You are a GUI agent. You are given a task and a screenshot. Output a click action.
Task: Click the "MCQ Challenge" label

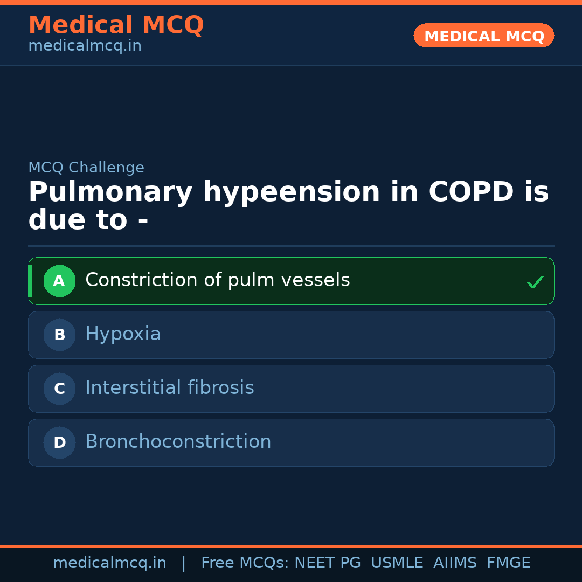tap(86, 168)
